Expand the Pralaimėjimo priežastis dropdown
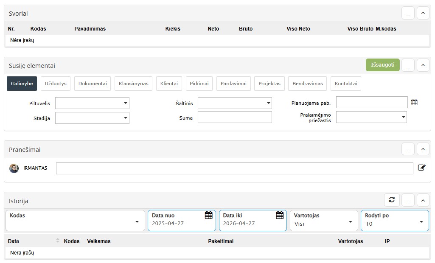The image size is (435, 263). click(371, 117)
